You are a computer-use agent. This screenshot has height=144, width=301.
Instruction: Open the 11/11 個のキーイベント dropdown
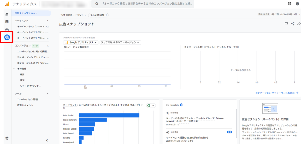click(73, 15)
